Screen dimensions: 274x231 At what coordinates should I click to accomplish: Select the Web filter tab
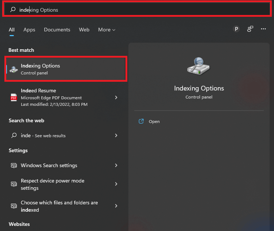[x=84, y=30]
